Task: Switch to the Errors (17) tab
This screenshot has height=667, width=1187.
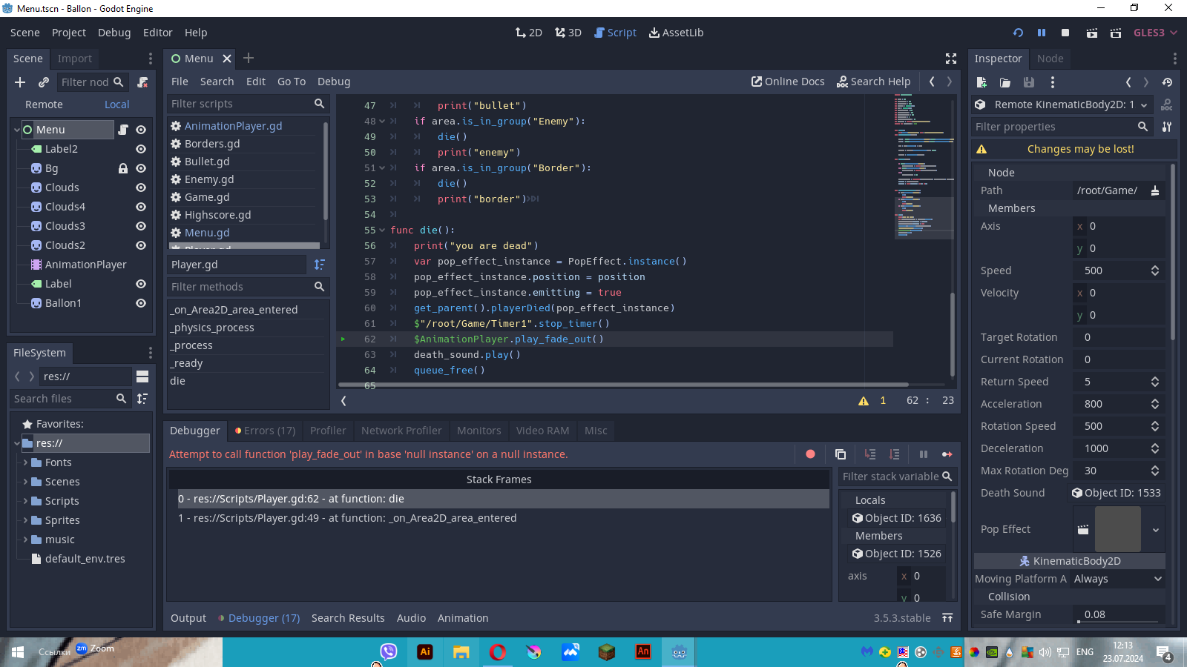Action: [x=265, y=431]
